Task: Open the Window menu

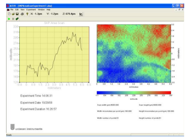Action: click(41, 10)
